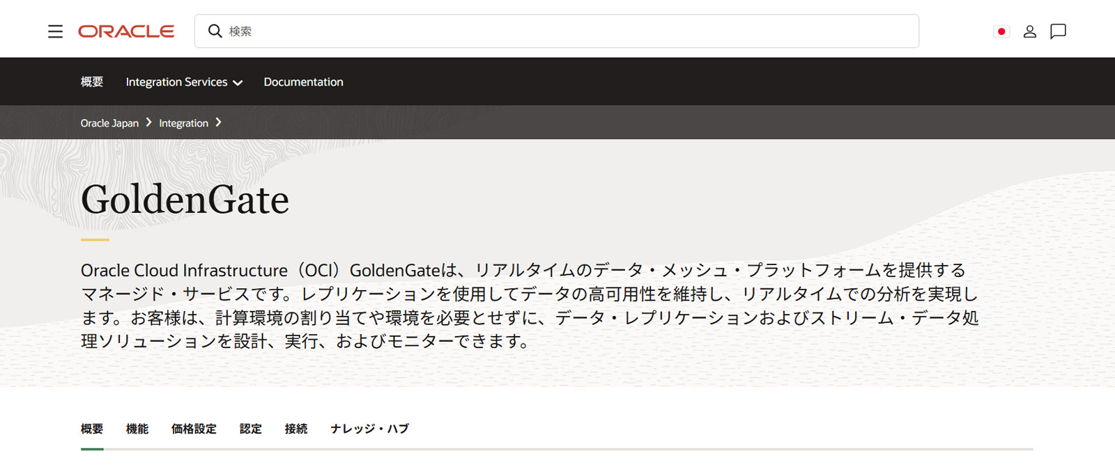
Task: Click the search magnifier icon
Action: point(215,31)
